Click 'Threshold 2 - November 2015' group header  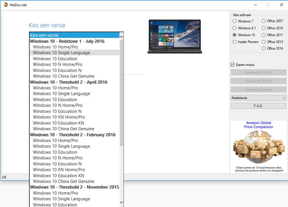pos(74,187)
